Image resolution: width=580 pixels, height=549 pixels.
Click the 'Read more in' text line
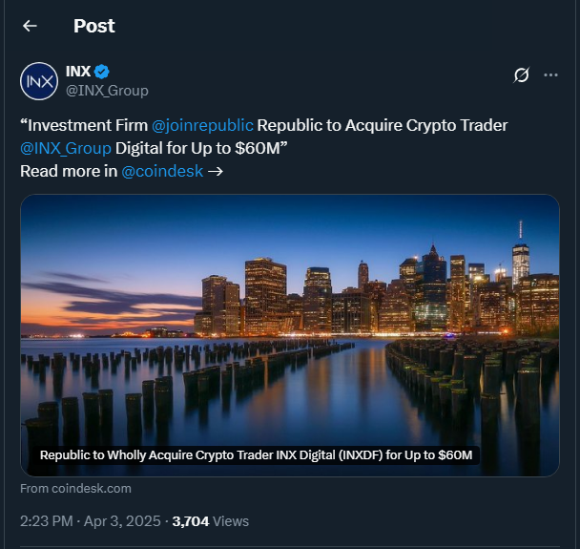point(69,171)
